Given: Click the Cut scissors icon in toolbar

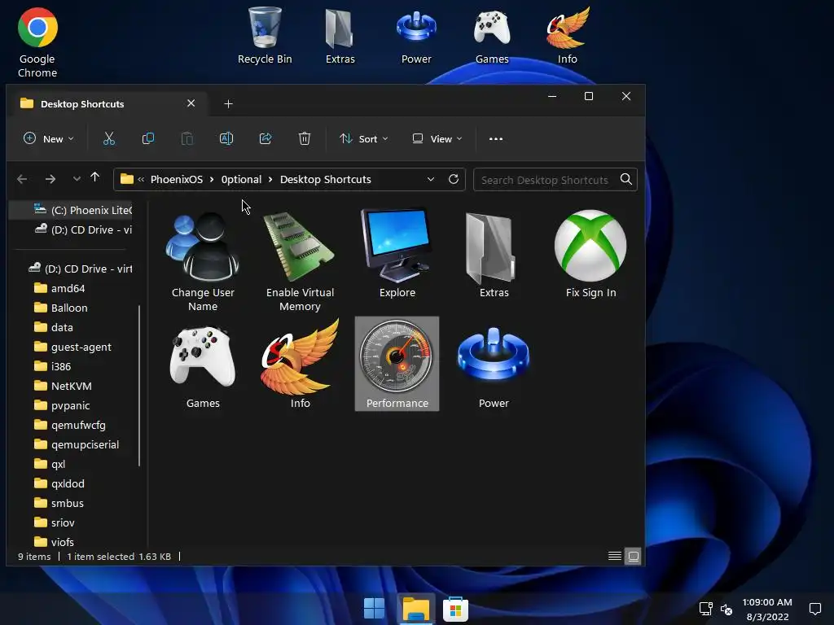Looking at the screenshot, I should coord(109,138).
